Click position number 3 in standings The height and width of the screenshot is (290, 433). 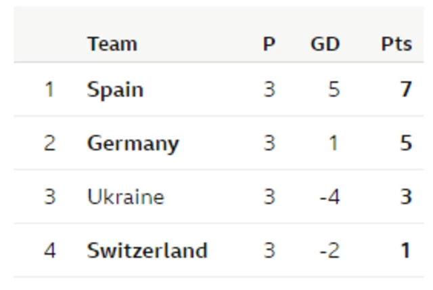[50, 196]
